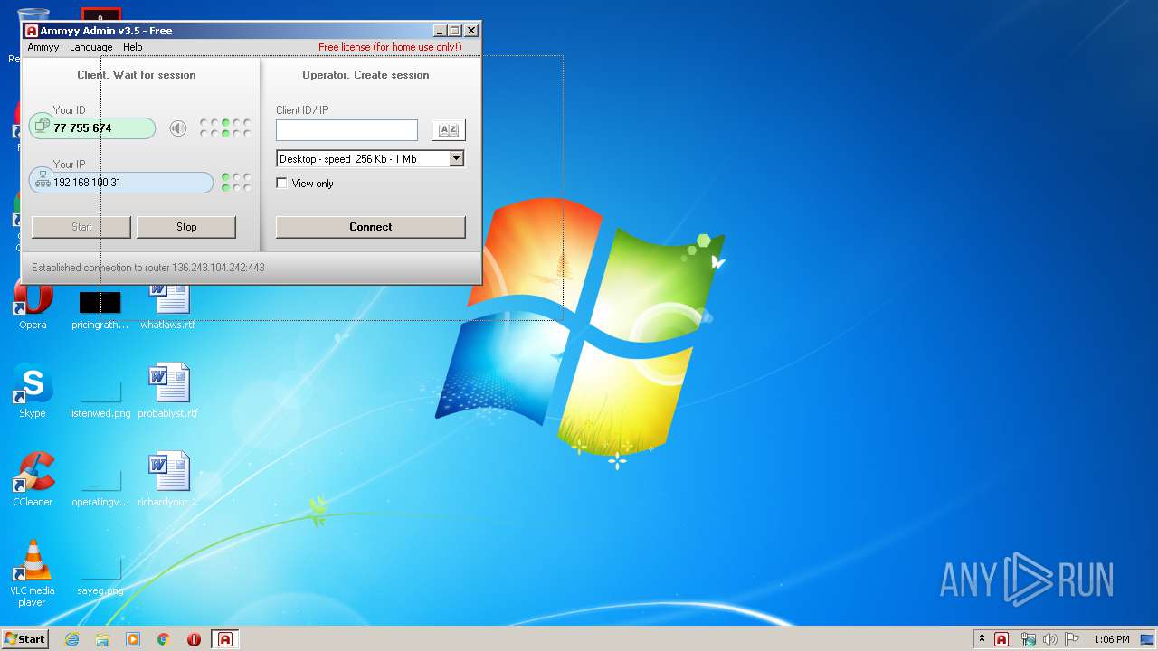The width and height of the screenshot is (1158, 651).
Task: Open the Language menu
Action: [x=91, y=47]
